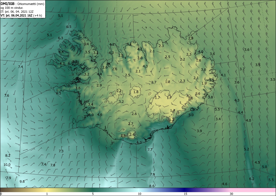Viewport: 276px width, 196px height.
Task: Click the 15 label under the color scale
Action: coord(185,194)
